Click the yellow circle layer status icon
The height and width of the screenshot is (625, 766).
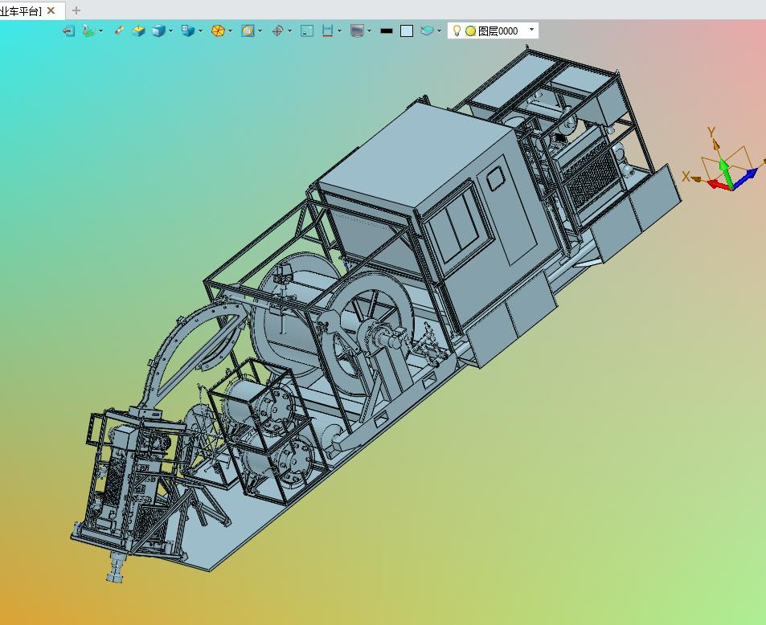[x=470, y=31]
